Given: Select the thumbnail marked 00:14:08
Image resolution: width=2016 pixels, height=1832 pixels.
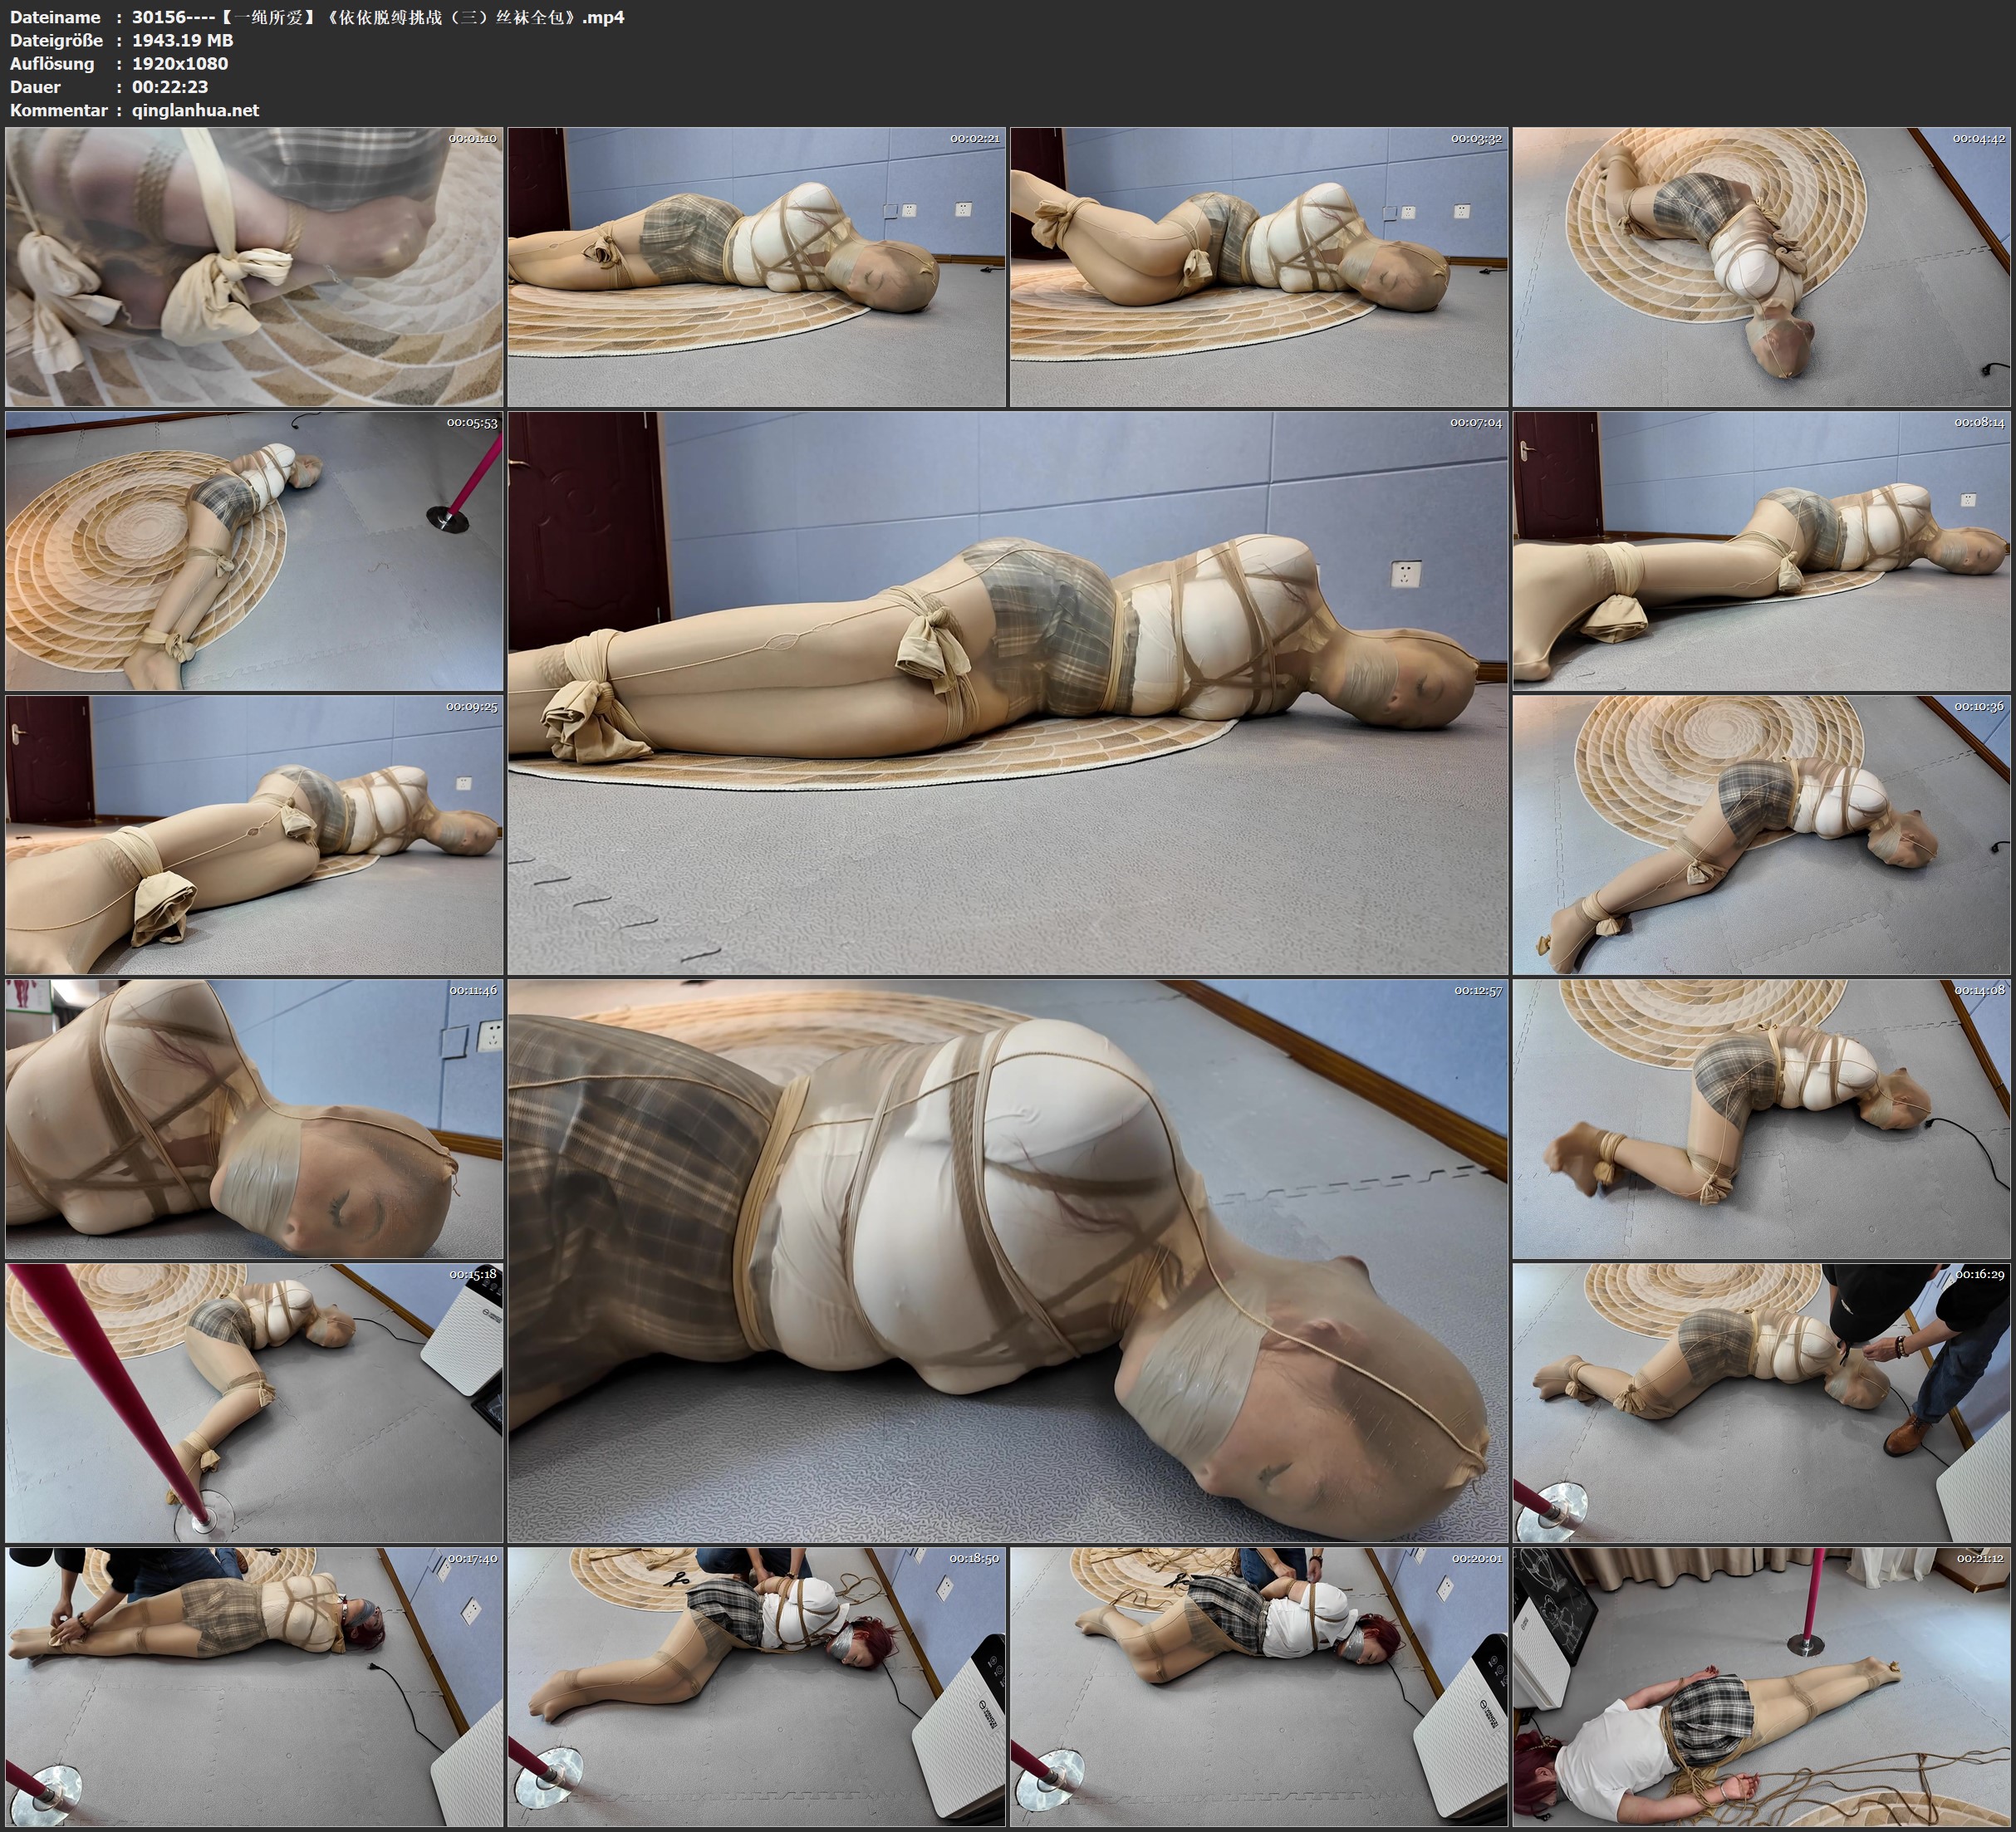Looking at the screenshot, I should click(1761, 1119).
